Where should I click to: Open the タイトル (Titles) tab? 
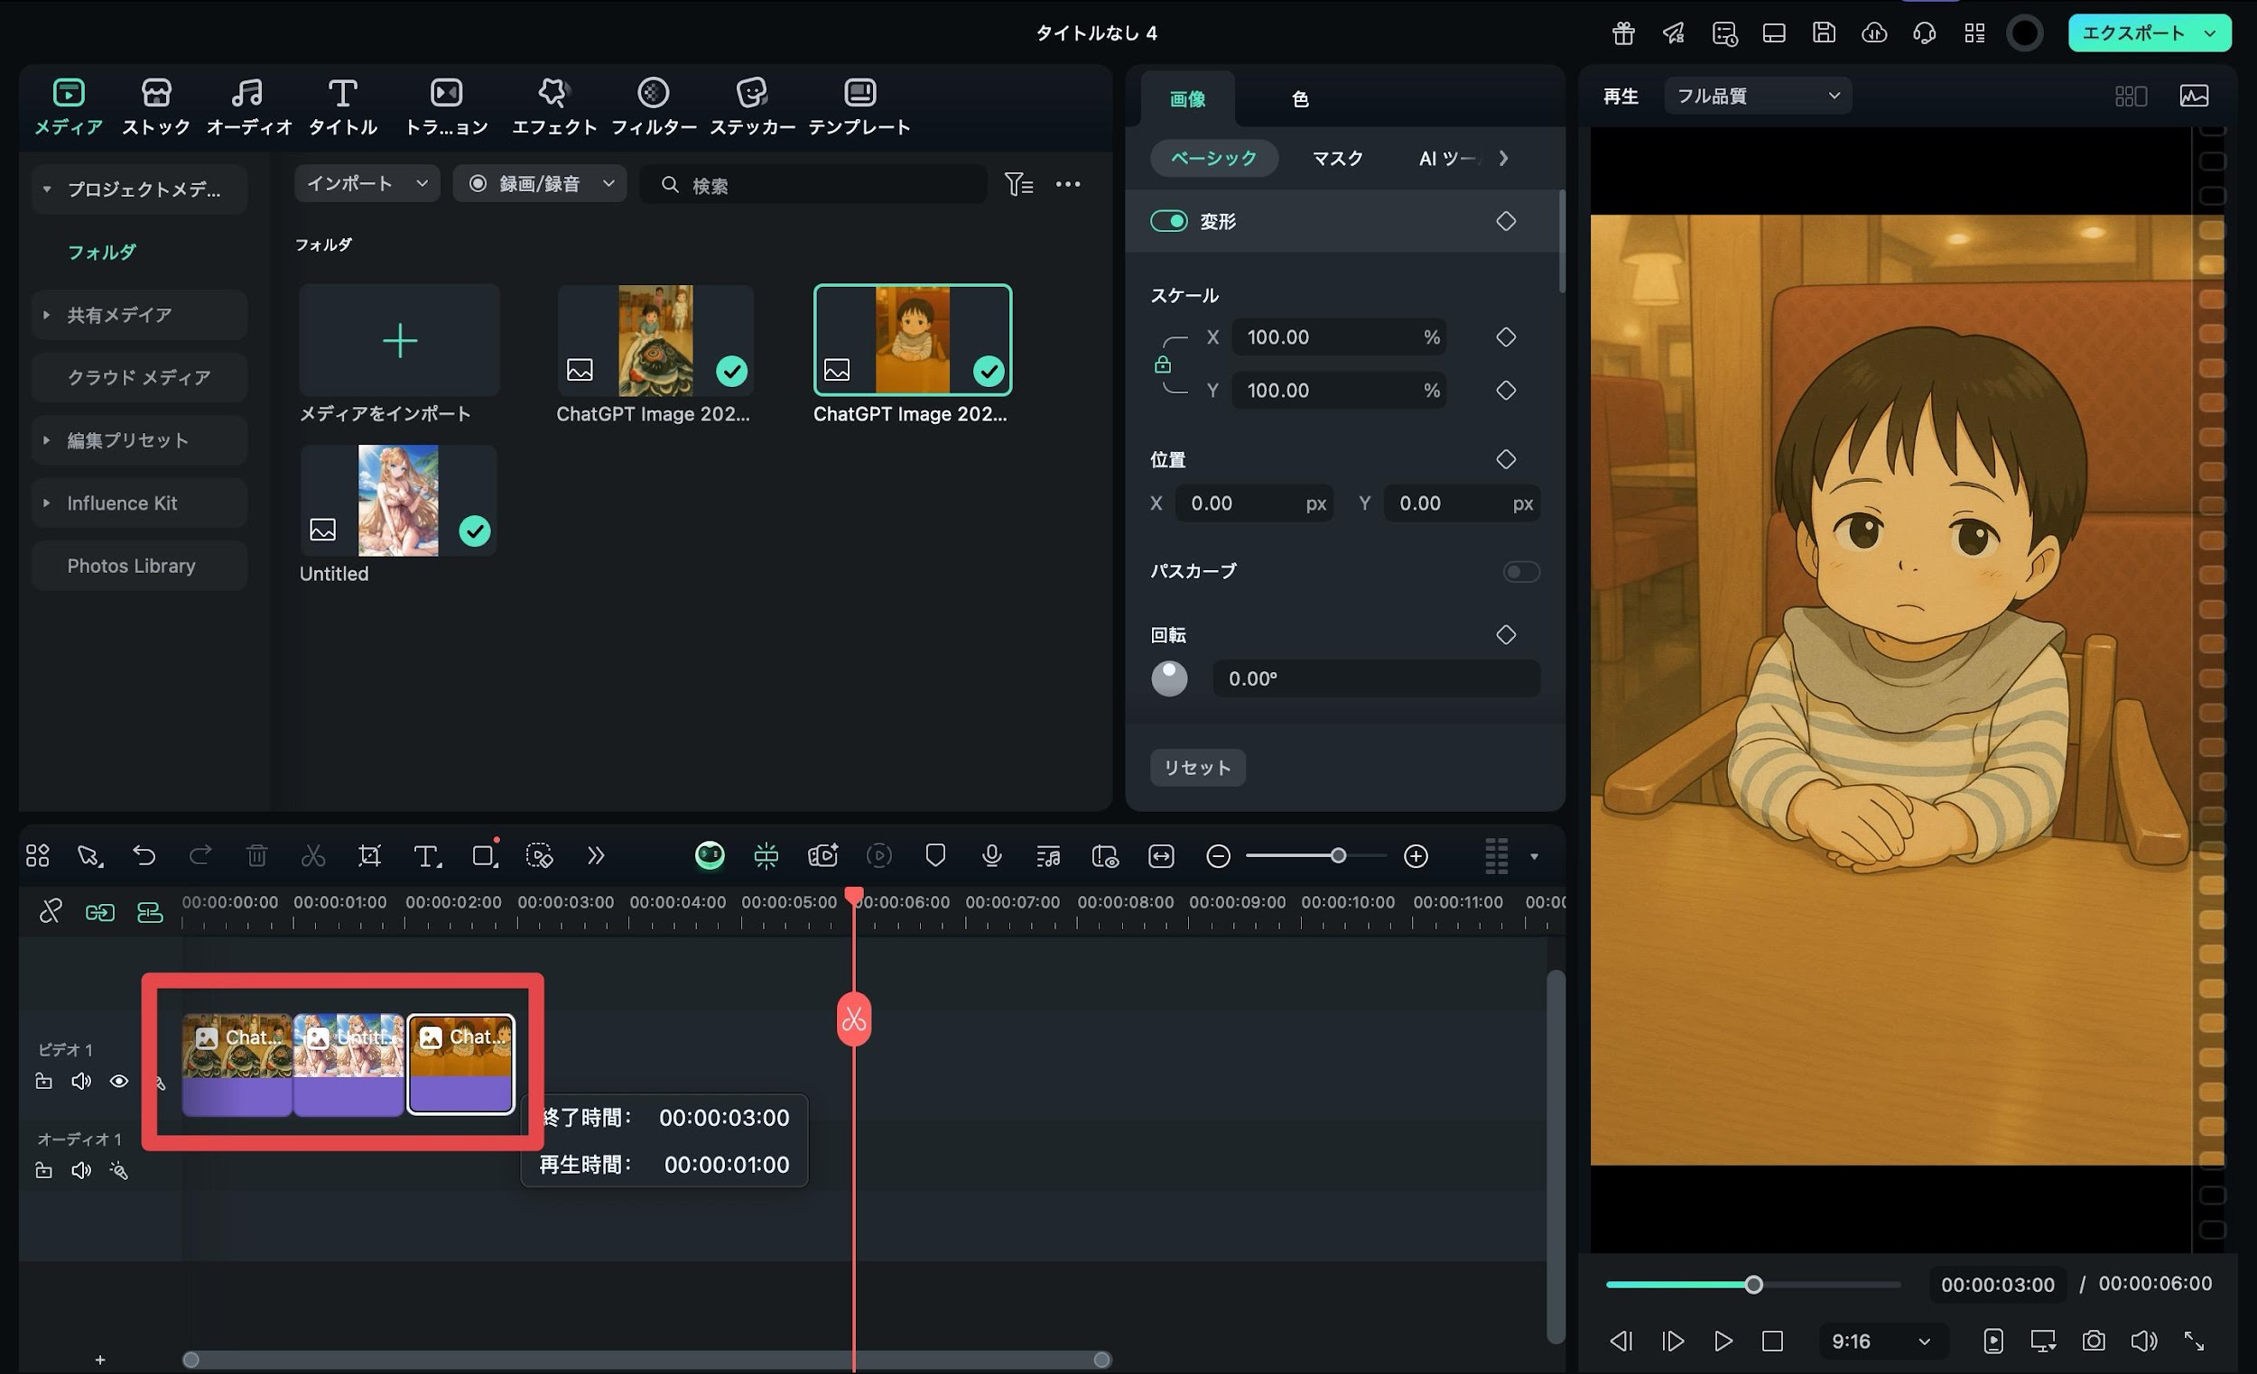coord(342,107)
